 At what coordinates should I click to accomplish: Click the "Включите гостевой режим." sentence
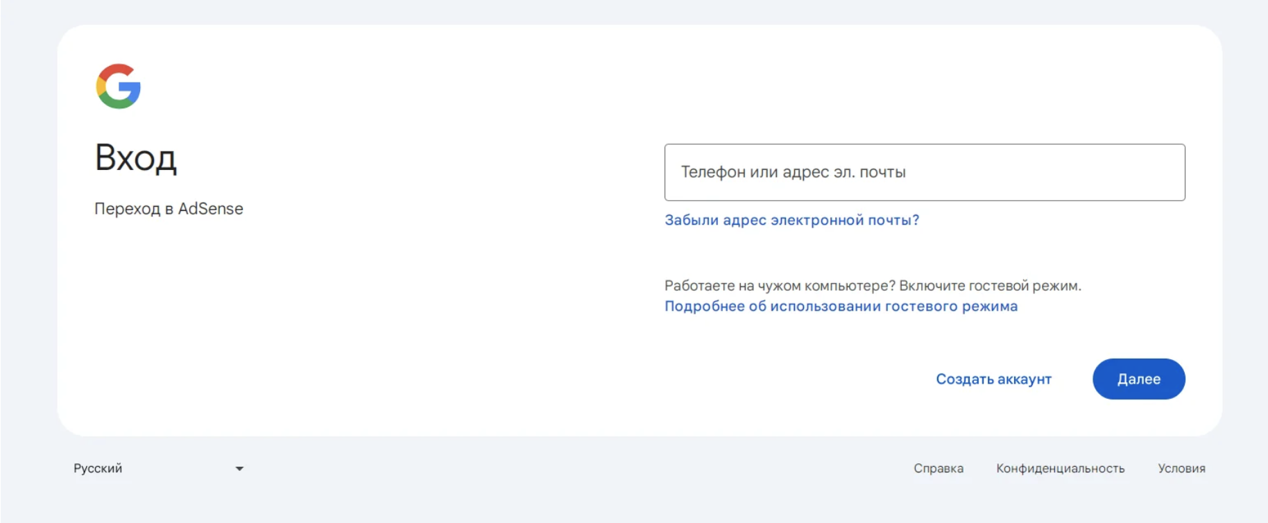[x=990, y=286]
